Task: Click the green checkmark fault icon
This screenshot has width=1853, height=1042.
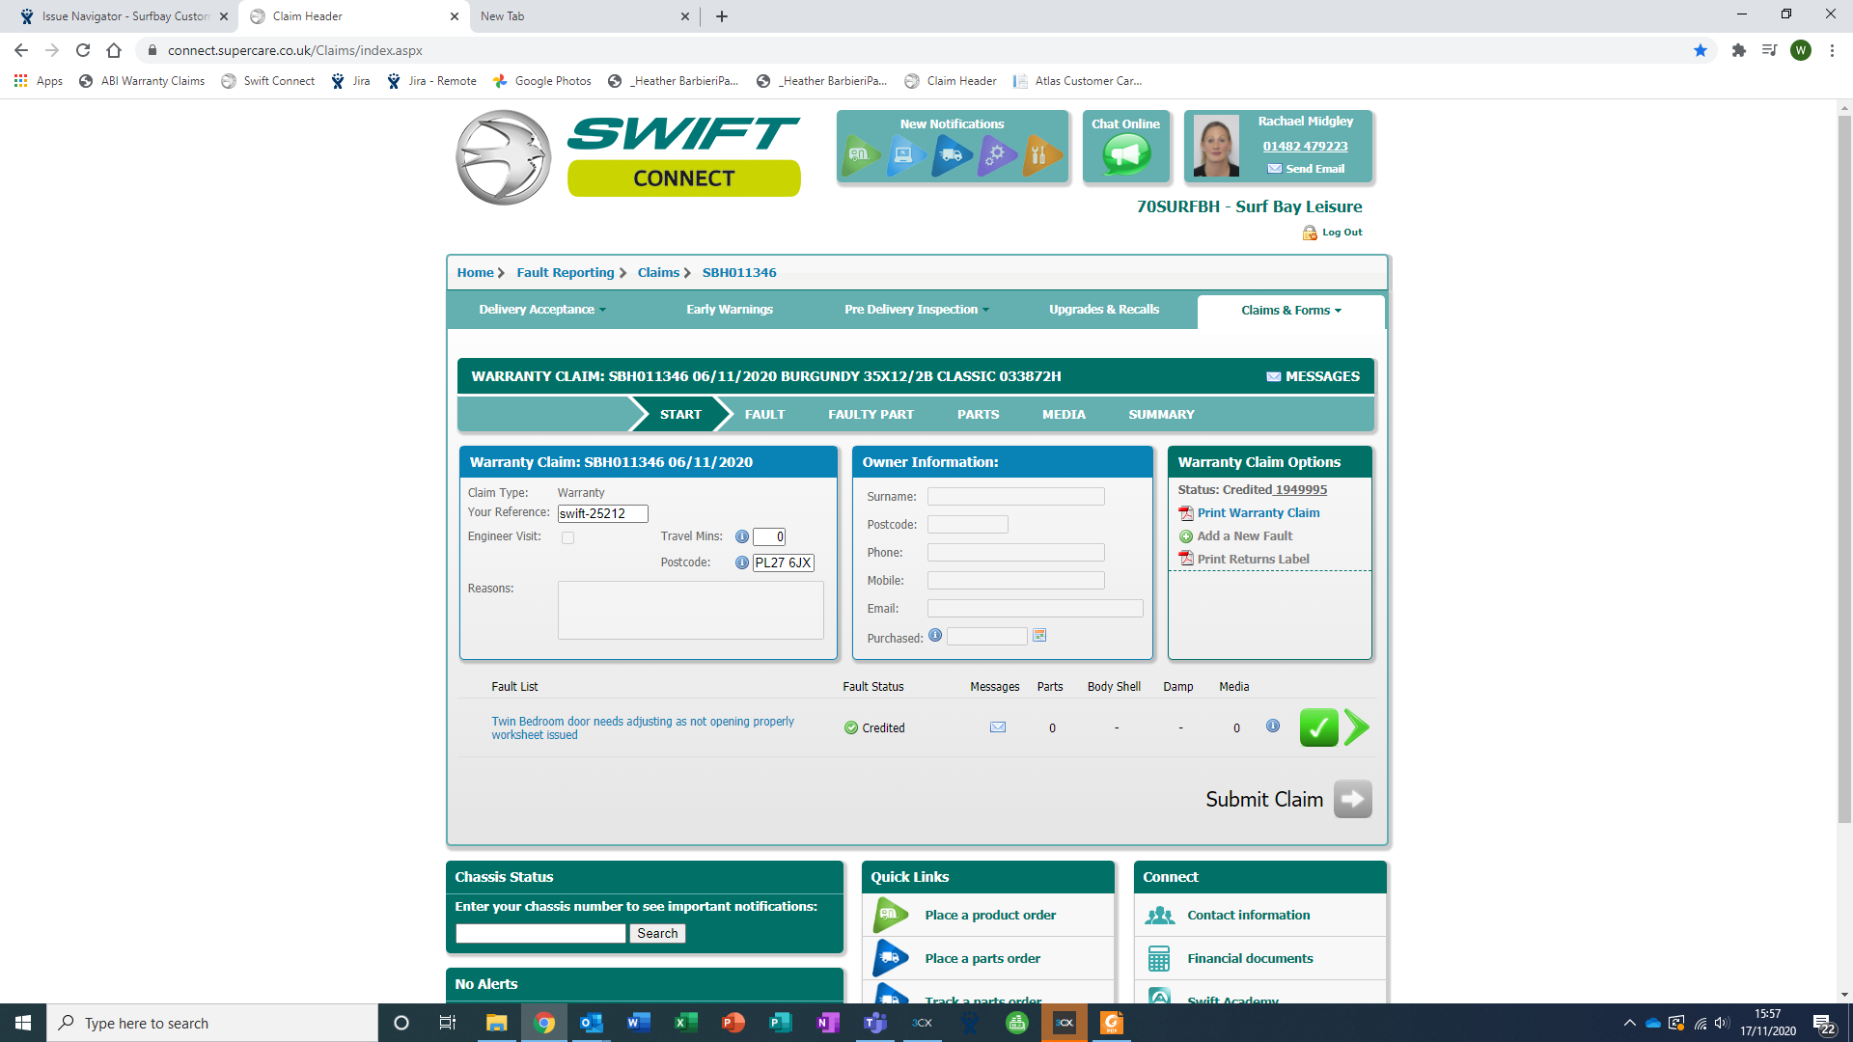Action: (x=1318, y=727)
